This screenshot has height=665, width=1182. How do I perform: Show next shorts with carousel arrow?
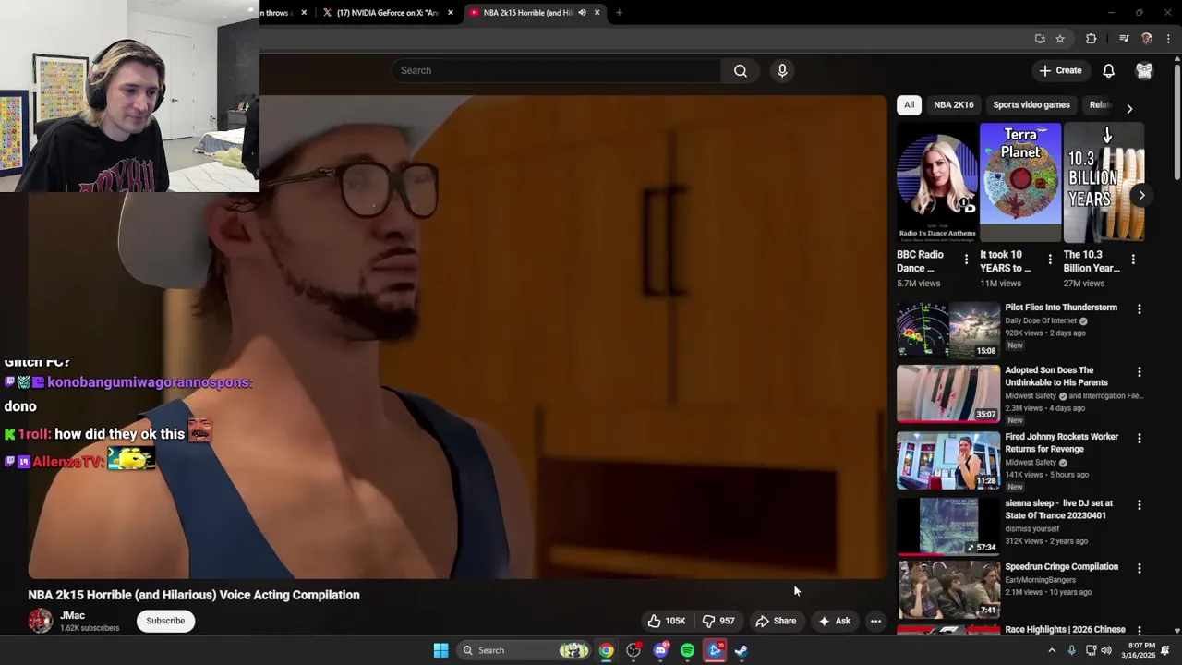pyautogui.click(x=1141, y=195)
